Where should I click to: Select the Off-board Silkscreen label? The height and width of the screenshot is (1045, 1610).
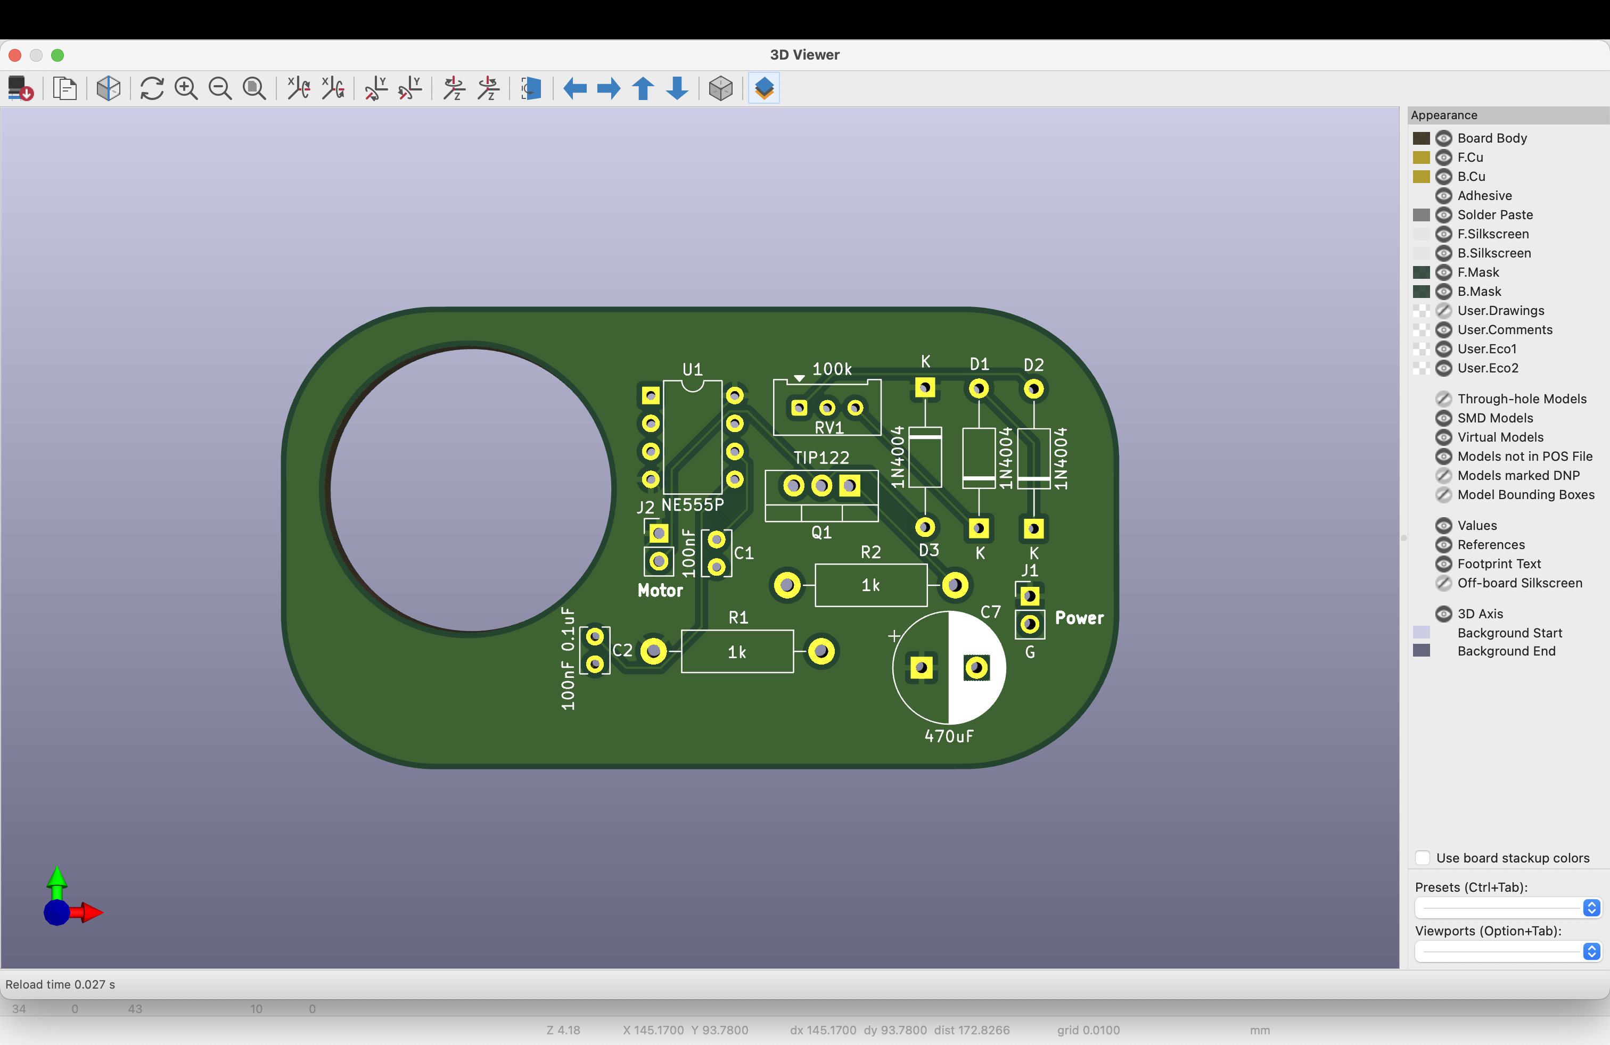click(1519, 583)
